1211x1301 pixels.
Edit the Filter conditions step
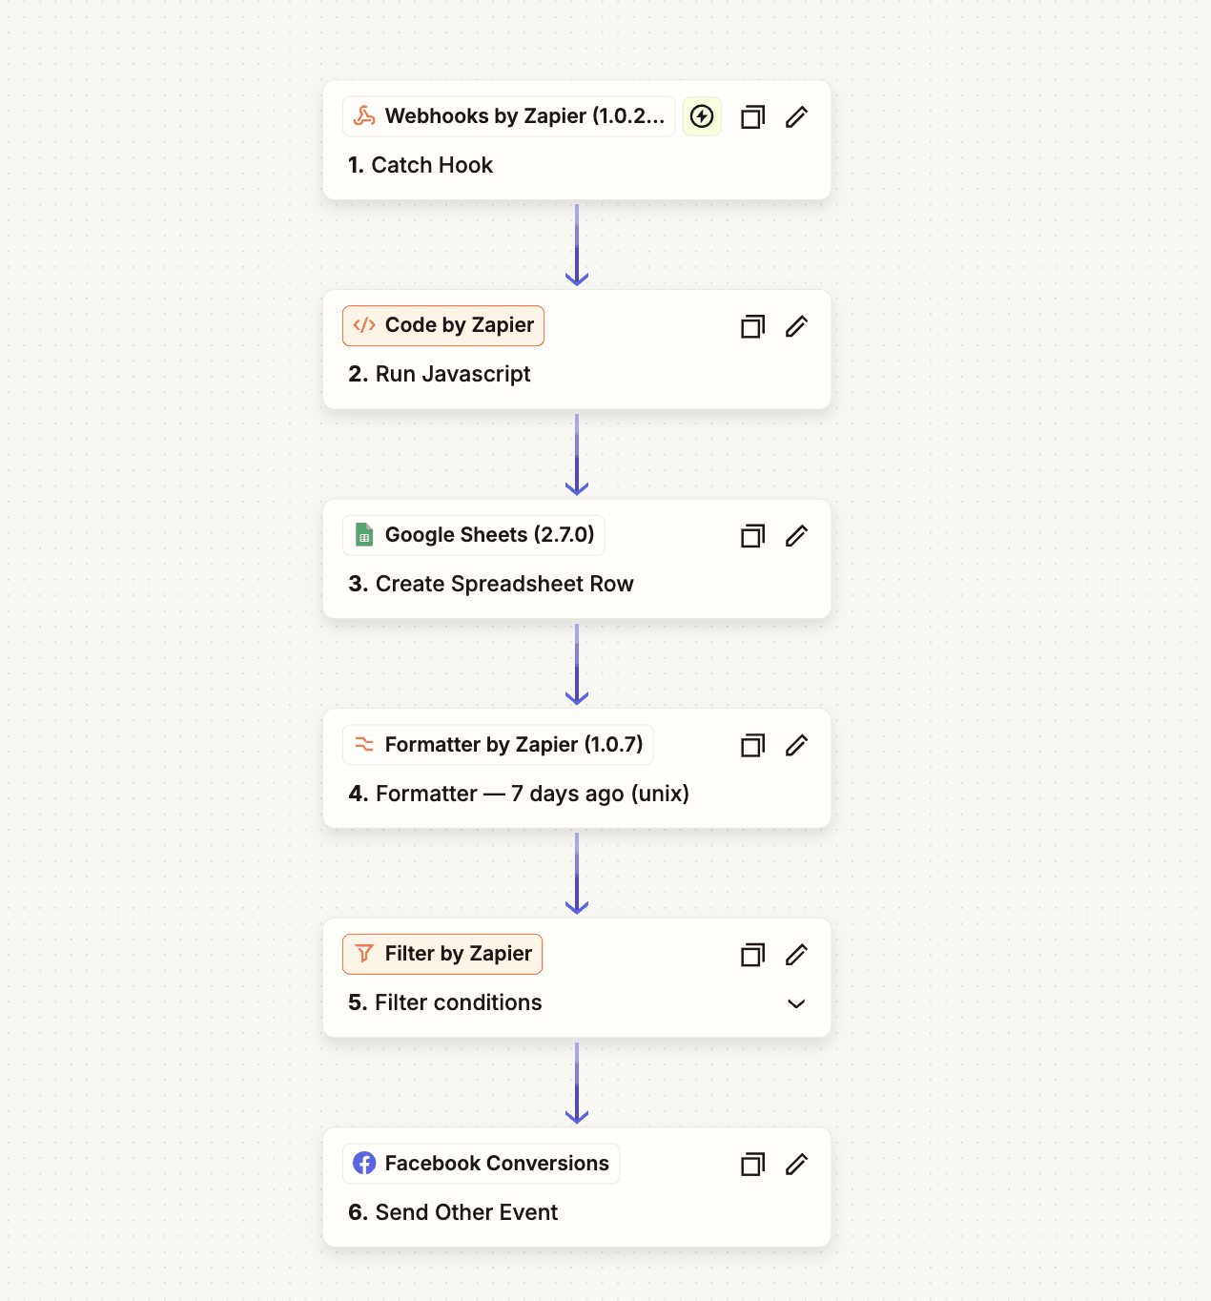pyautogui.click(x=796, y=954)
